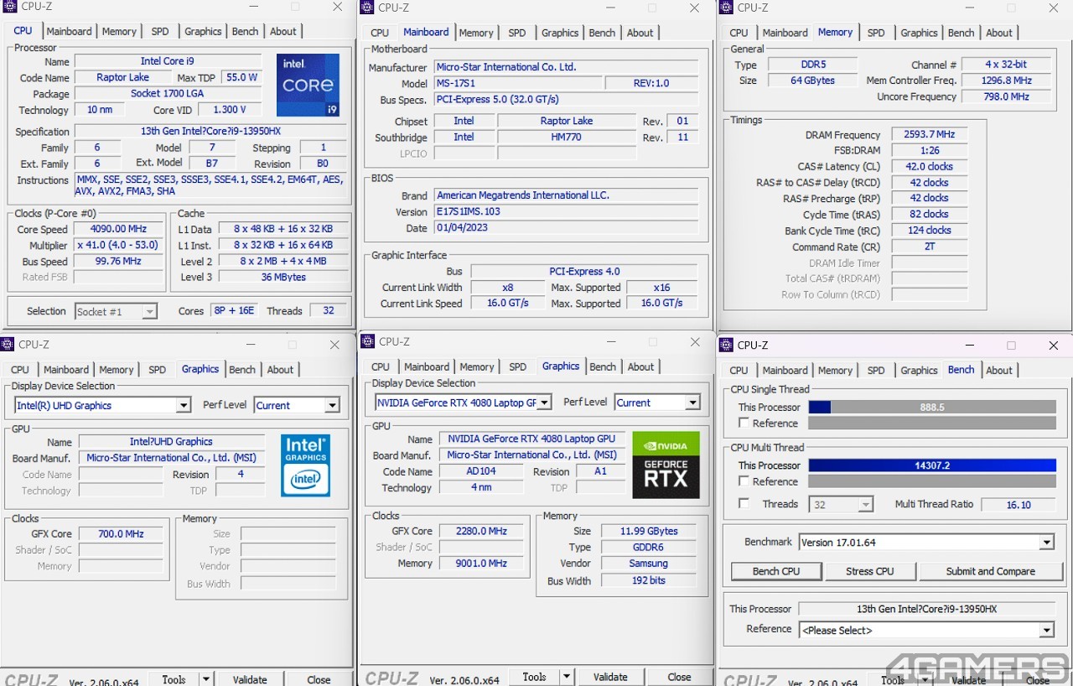The width and height of the screenshot is (1073, 686).
Task: Click the CPU-Z title icon in Memory window
Action: [x=727, y=8]
